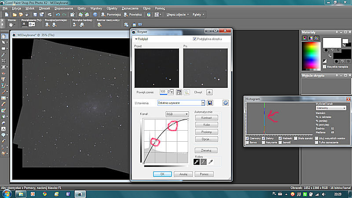The image size is (352, 198).
Task: Click the Save disk icon in toolbar
Action: click(35, 15)
